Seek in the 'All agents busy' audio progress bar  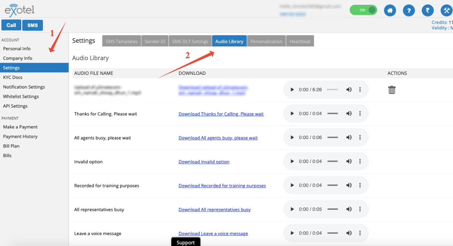[333, 138]
